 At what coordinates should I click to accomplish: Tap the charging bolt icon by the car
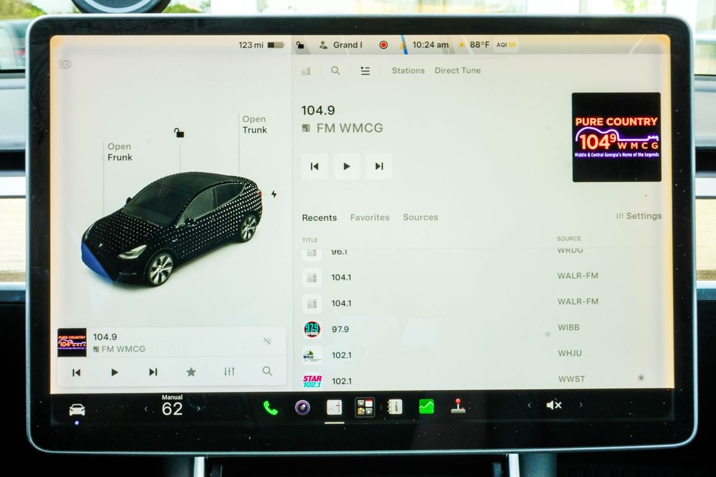pos(274,194)
